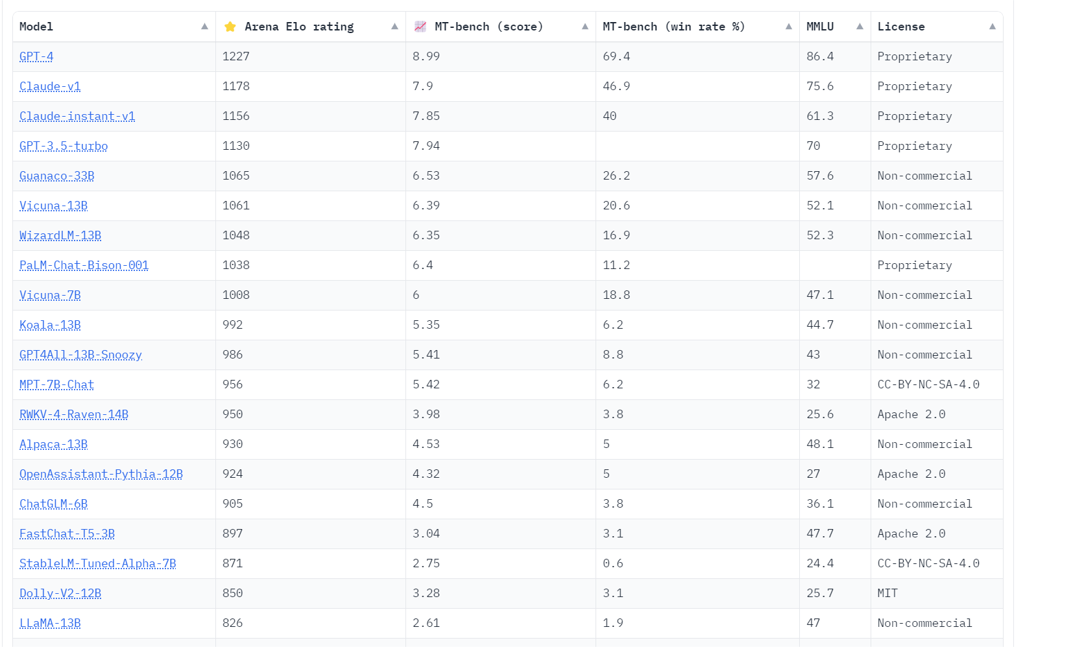Sort by MMLU column arrow
1073x647 pixels.
860,27
